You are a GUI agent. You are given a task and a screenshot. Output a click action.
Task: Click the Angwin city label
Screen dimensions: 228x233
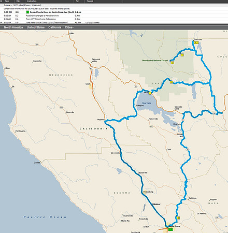213,199
